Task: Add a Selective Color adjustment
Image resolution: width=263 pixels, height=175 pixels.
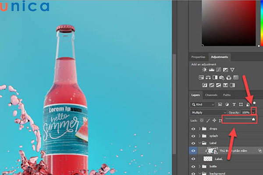Action: [x=225, y=85]
